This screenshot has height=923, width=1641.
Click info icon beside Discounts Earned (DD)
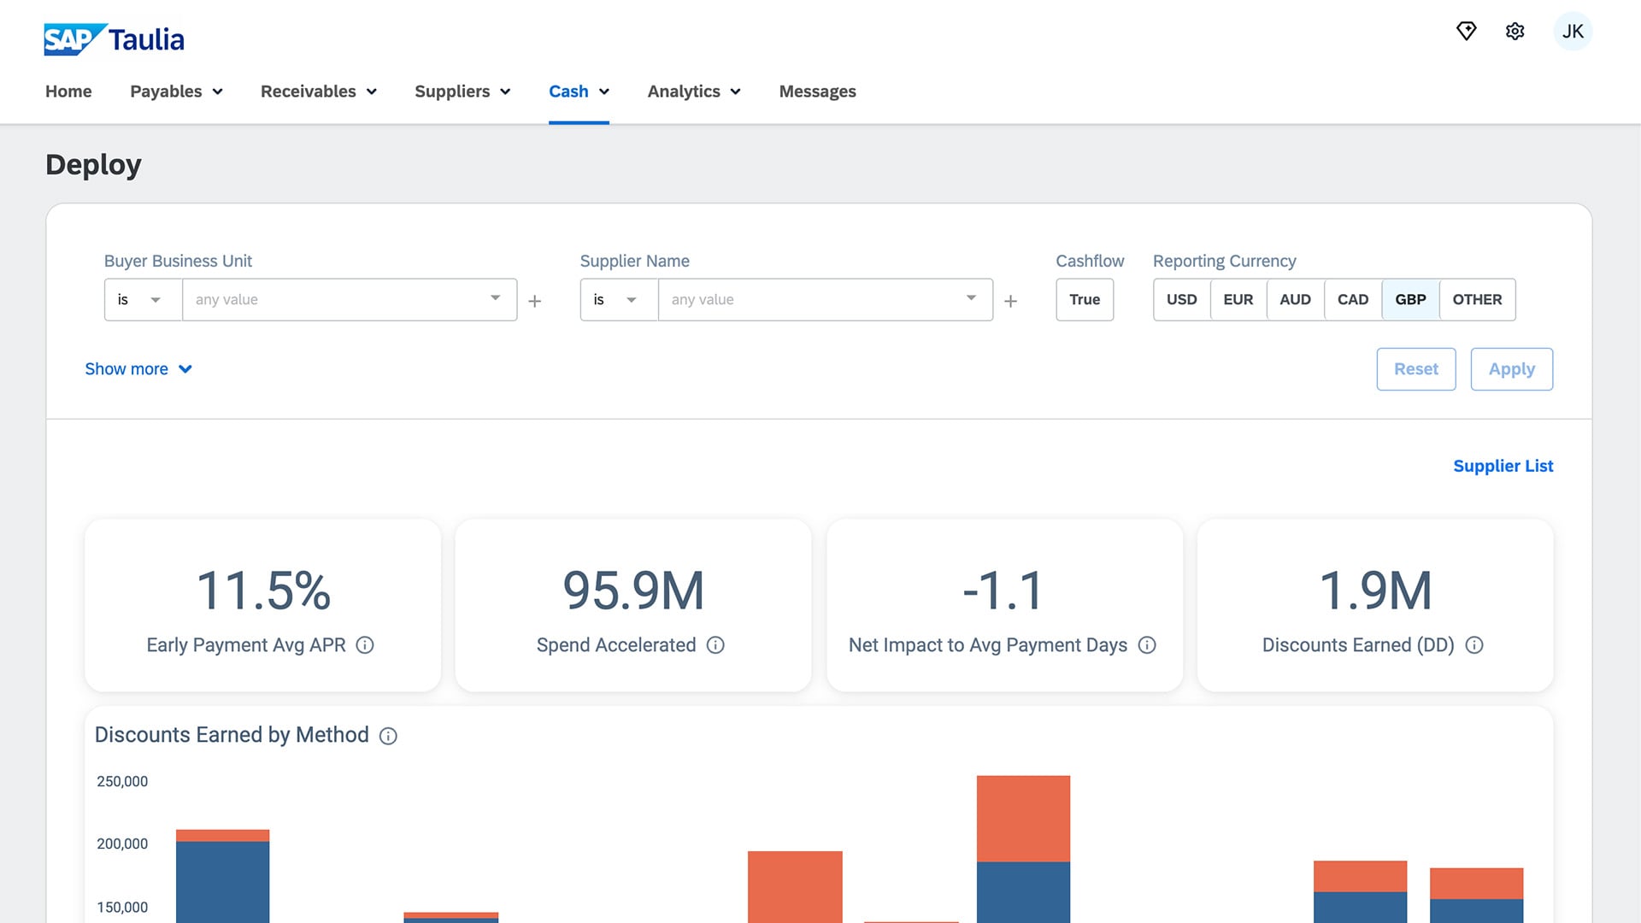(x=1474, y=645)
